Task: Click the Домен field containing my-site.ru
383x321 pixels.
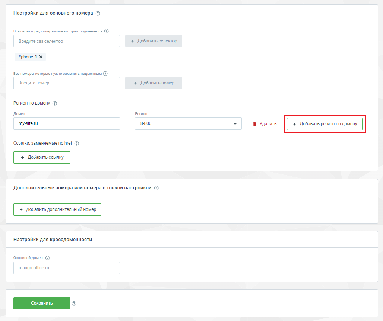Action: click(67, 123)
